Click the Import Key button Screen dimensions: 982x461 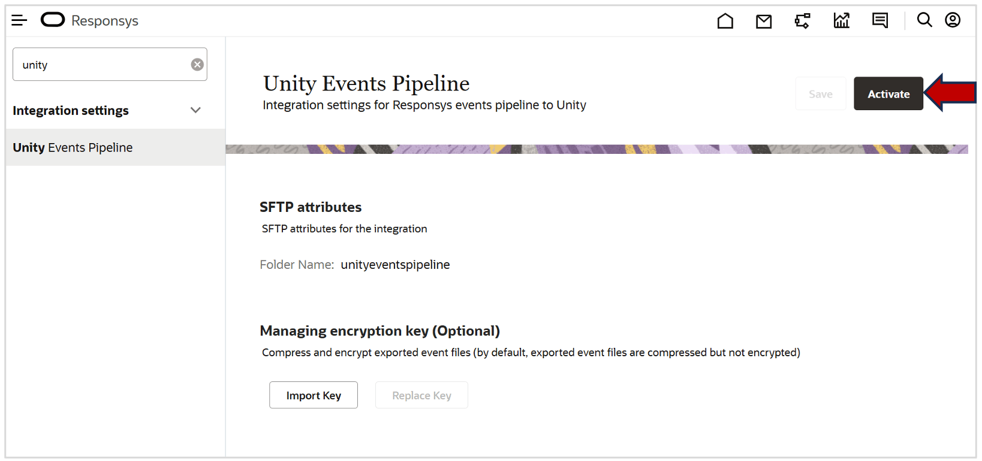(313, 395)
